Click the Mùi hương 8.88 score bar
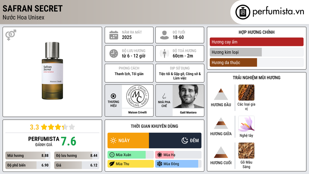The image size is (309, 174). (28, 156)
